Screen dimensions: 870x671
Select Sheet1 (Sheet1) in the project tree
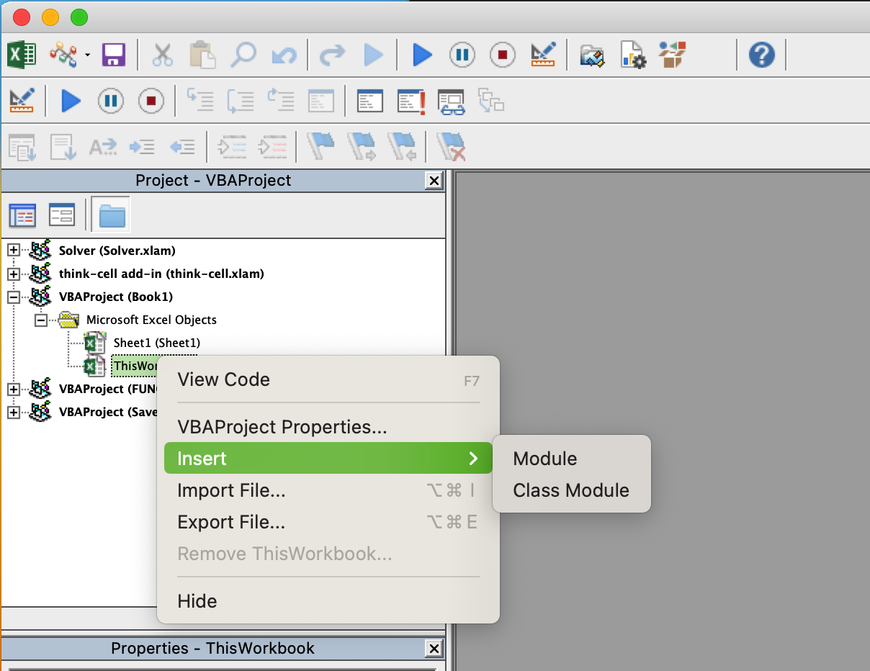156,343
